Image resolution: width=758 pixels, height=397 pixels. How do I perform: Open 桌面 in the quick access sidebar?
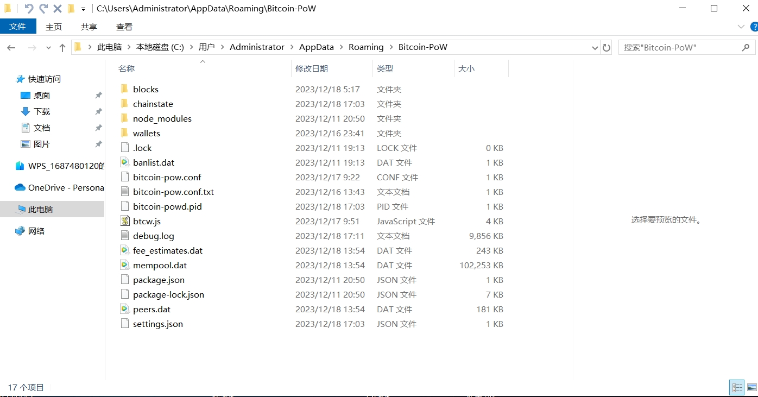point(42,95)
